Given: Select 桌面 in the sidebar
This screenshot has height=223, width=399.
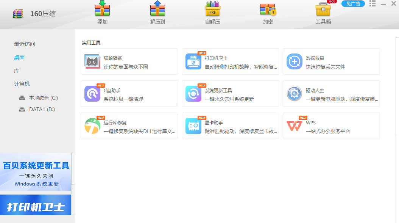Looking at the screenshot, I should (x=19, y=57).
